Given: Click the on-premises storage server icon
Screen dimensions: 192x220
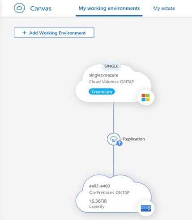Looking at the screenshot, I should 146,208.
